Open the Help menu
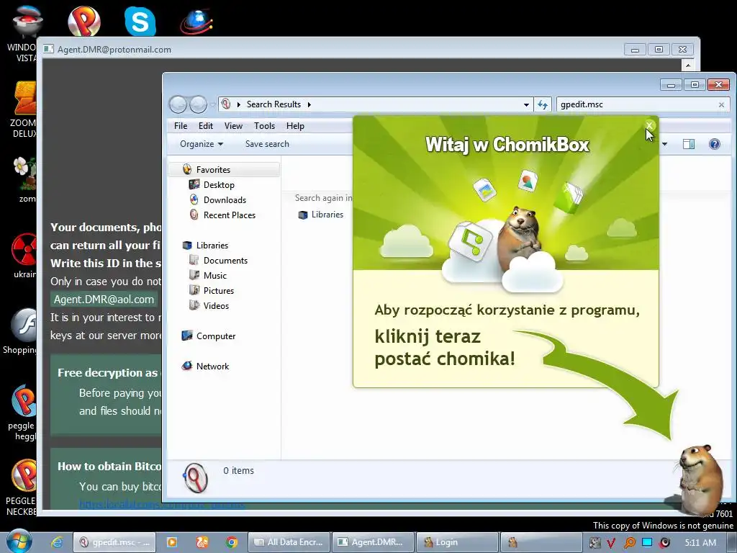 point(295,125)
